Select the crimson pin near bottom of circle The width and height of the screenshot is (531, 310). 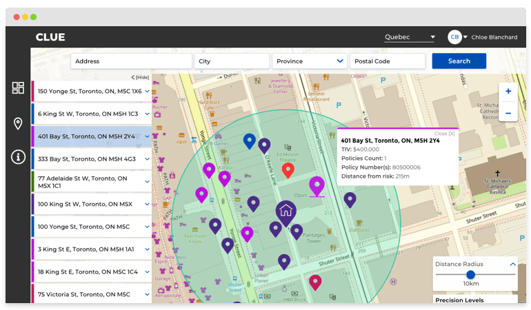pos(315,281)
